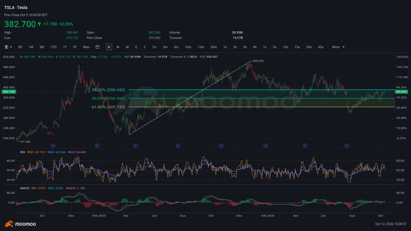Switch to the YTD range
Image resolution: width=411 pixels, height=231 pixels.
[54, 47]
